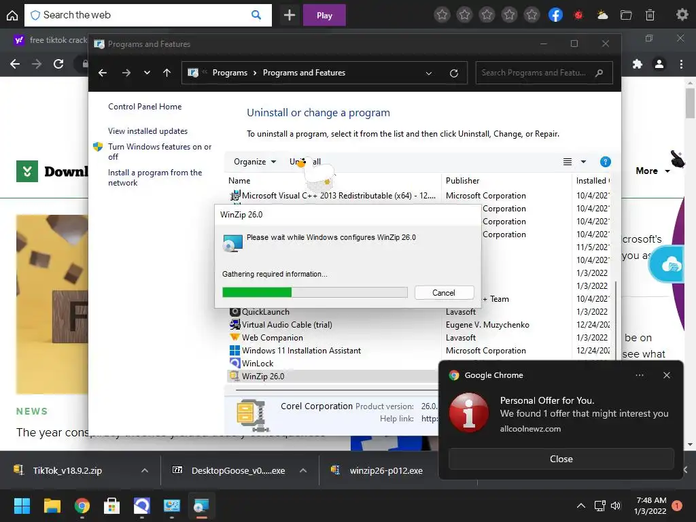The height and width of the screenshot is (522, 696).
Task: Click the red bug icon in browser toolbar
Action: point(578,15)
